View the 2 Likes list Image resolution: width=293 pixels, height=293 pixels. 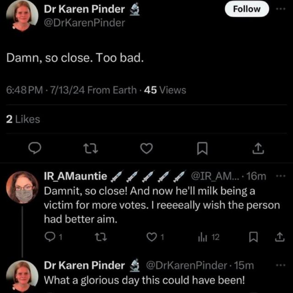[x=23, y=119]
